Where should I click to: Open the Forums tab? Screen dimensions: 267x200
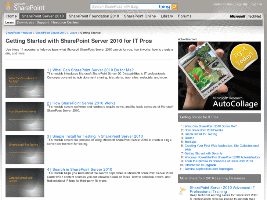185,16
